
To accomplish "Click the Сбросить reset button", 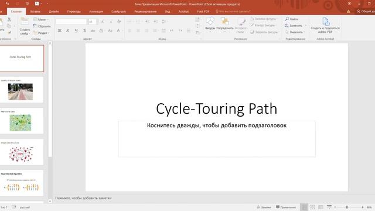I will tap(42, 26).
